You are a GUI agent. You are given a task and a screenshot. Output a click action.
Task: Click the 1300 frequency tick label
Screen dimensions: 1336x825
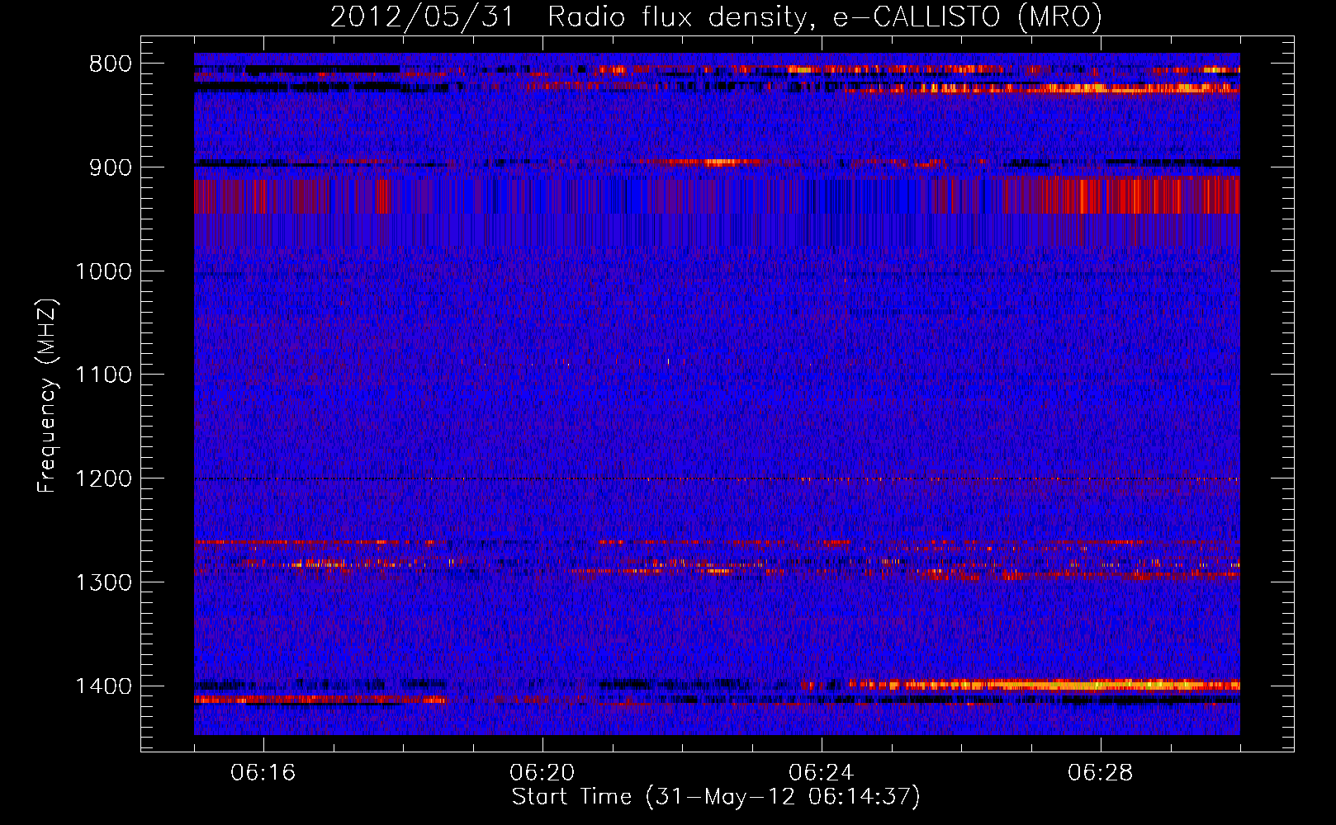click(x=103, y=582)
